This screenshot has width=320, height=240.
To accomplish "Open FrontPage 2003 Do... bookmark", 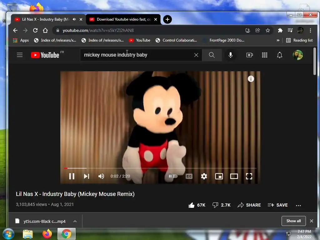I will (x=224, y=40).
